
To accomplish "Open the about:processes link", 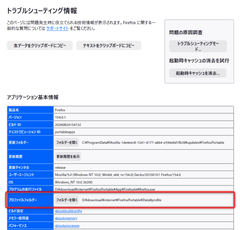I will pyautogui.click(x=67, y=226).
